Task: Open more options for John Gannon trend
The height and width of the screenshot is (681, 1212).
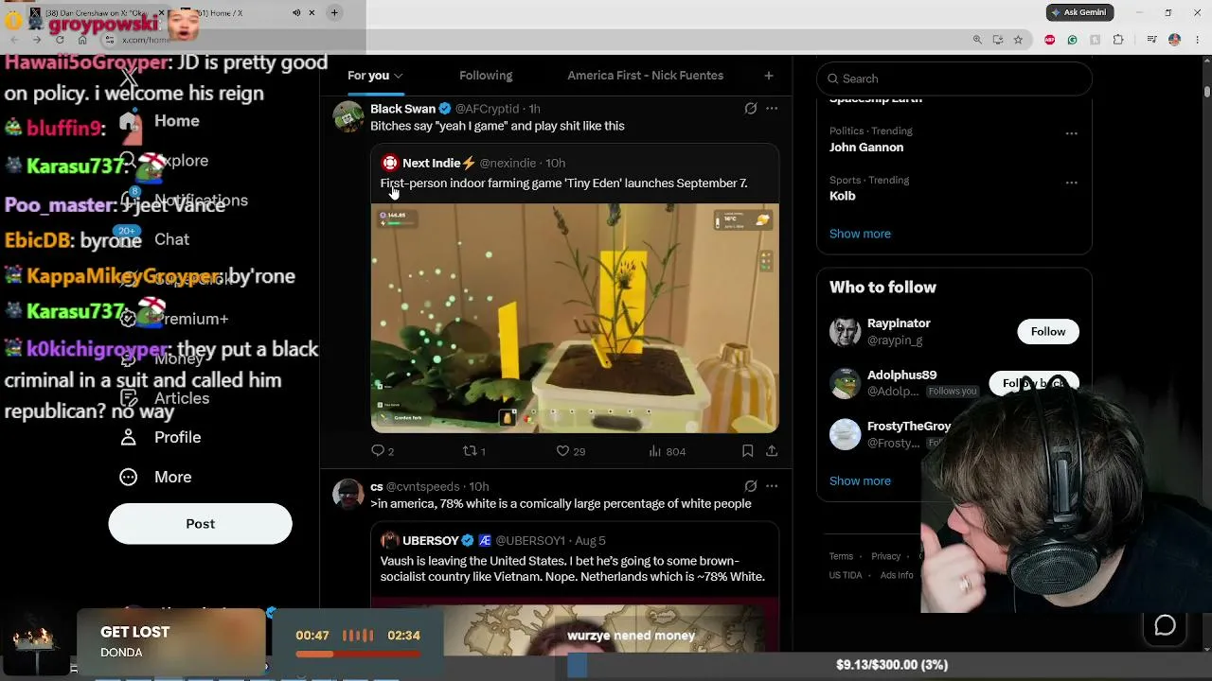Action: tap(1071, 133)
